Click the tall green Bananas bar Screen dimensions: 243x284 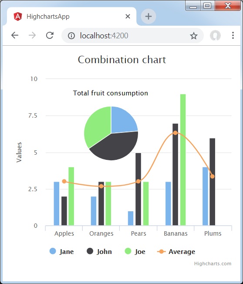coord(183,160)
